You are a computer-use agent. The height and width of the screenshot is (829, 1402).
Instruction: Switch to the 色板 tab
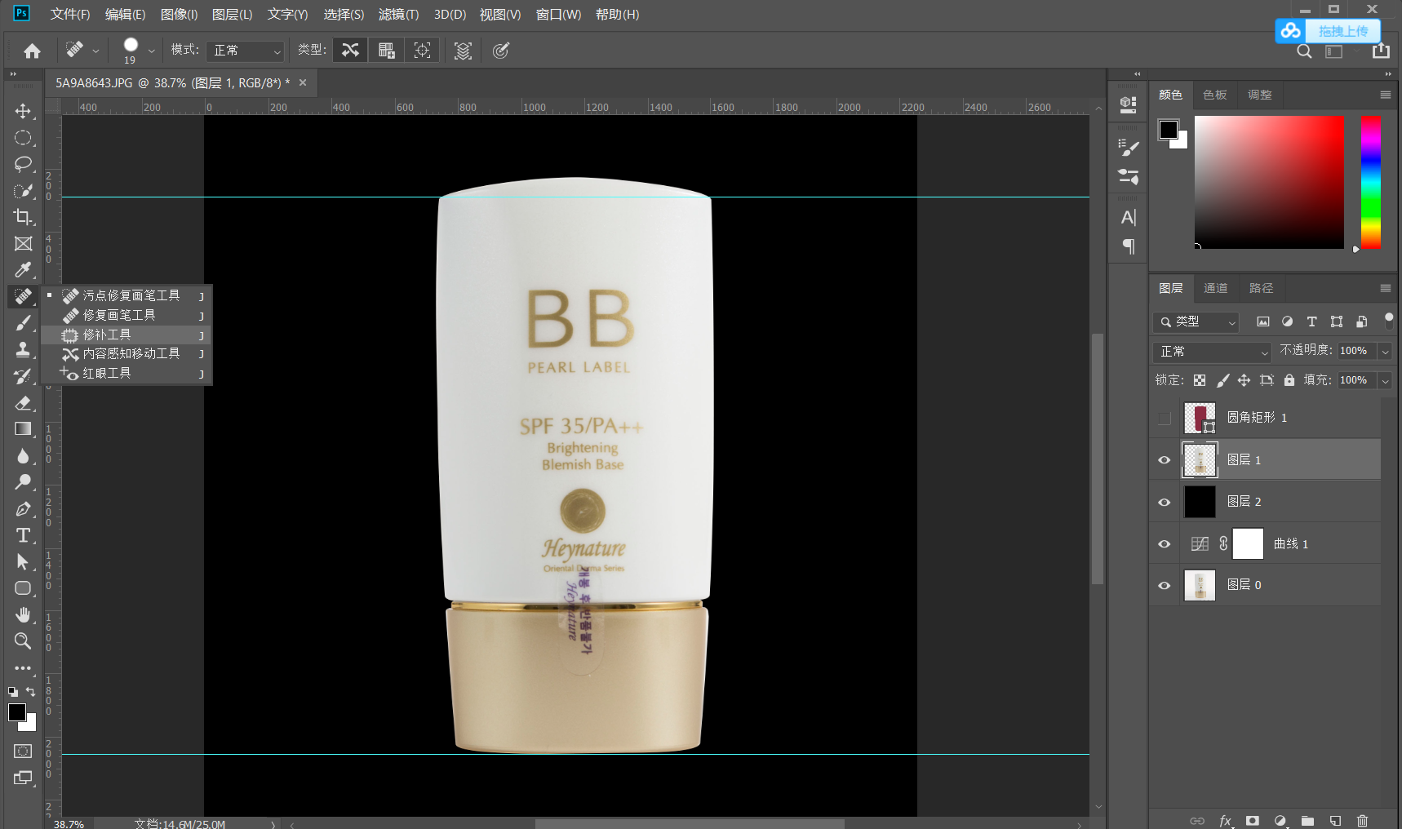pos(1215,95)
